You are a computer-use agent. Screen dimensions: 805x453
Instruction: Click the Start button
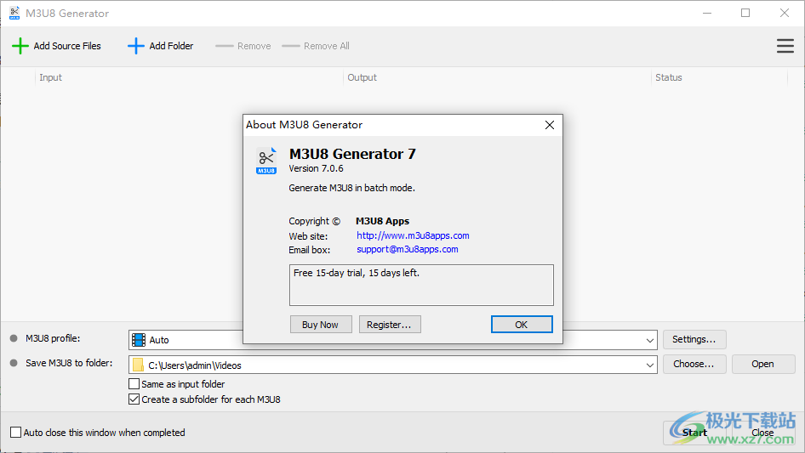694,433
